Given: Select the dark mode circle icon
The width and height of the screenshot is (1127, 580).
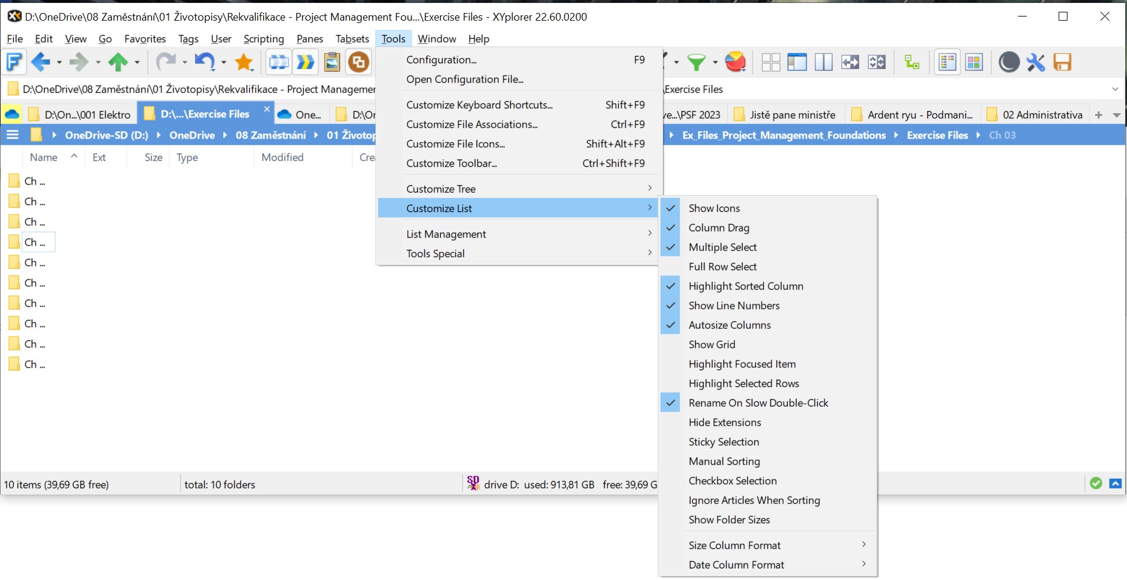Looking at the screenshot, I should 1010,62.
